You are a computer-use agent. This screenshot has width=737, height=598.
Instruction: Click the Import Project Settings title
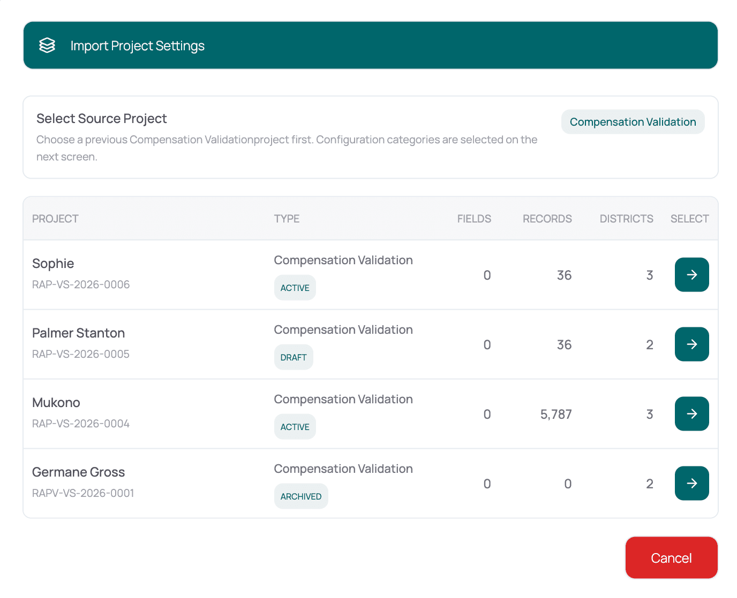(x=138, y=46)
